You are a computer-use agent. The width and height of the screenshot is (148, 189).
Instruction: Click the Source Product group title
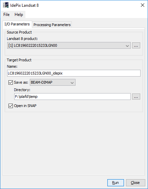pyautogui.click(x=19, y=32)
